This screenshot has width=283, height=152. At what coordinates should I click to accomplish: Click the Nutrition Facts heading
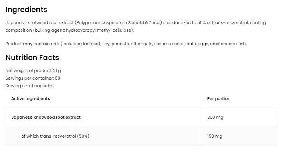[32, 58]
